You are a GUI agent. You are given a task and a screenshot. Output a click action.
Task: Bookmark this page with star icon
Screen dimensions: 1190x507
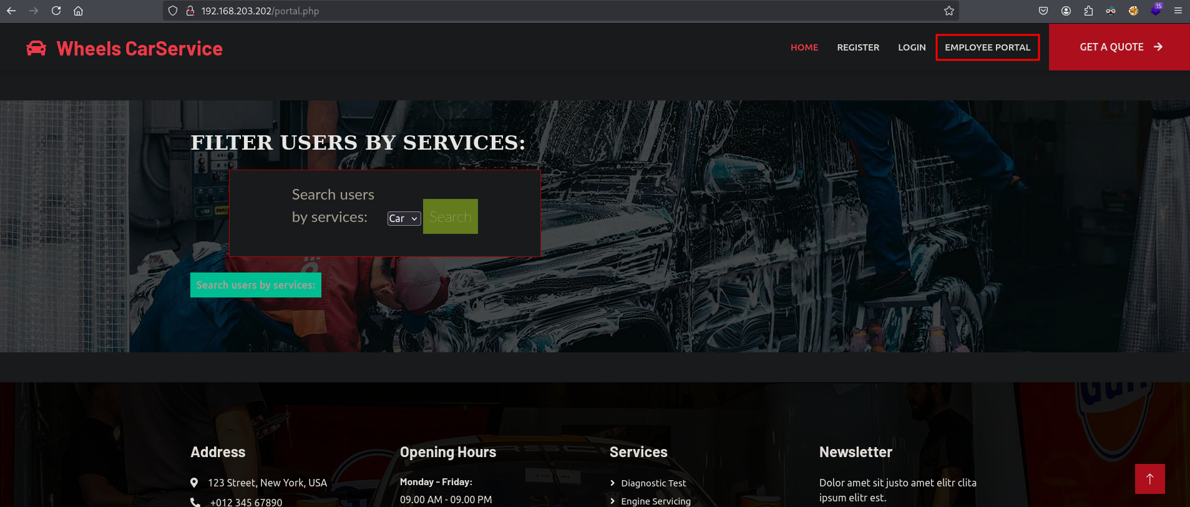[949, 11]
